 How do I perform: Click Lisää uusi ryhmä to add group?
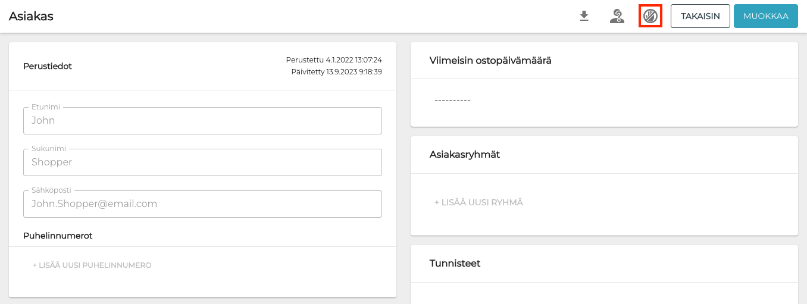coord(478,203)
